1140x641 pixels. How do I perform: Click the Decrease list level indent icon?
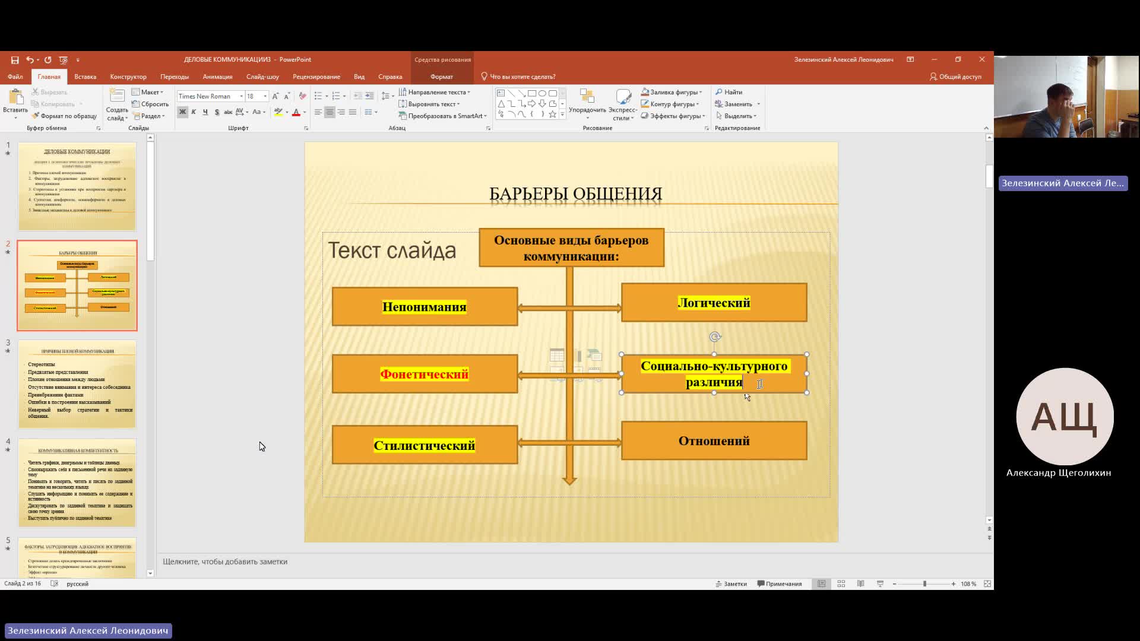357,96
